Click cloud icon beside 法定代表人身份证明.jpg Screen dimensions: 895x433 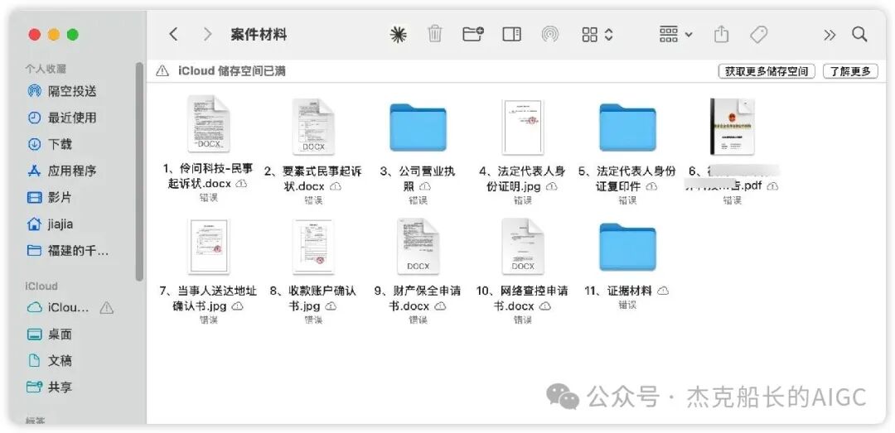tap(552, 186)
